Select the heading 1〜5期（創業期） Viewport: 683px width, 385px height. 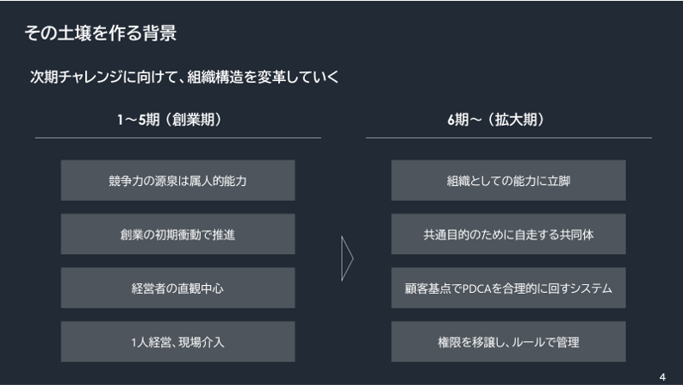(170, 120)
